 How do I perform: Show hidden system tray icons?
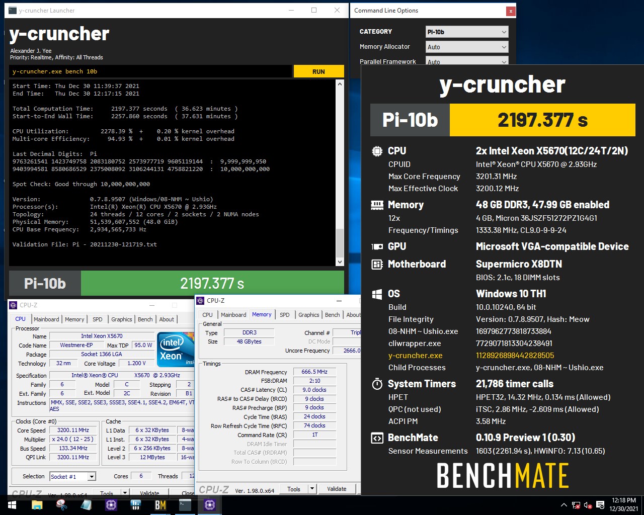coord(564,505)
